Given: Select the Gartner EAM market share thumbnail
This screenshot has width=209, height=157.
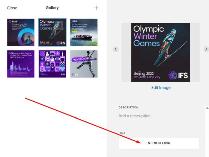Looking at the screenshot, I should (x=21, y=64).
